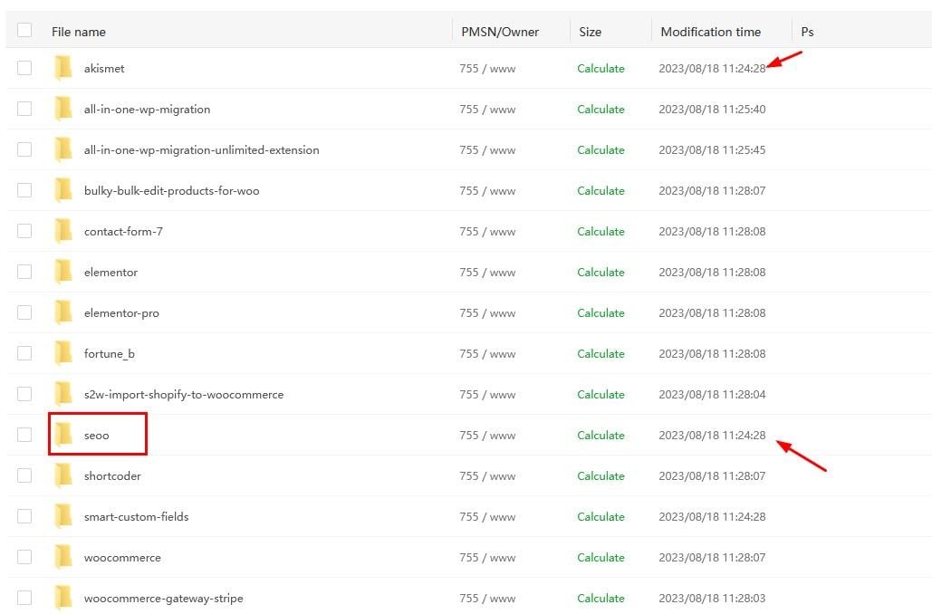Click the elementor folder icon
Screen dimensions: 932x614
[62, 272]
